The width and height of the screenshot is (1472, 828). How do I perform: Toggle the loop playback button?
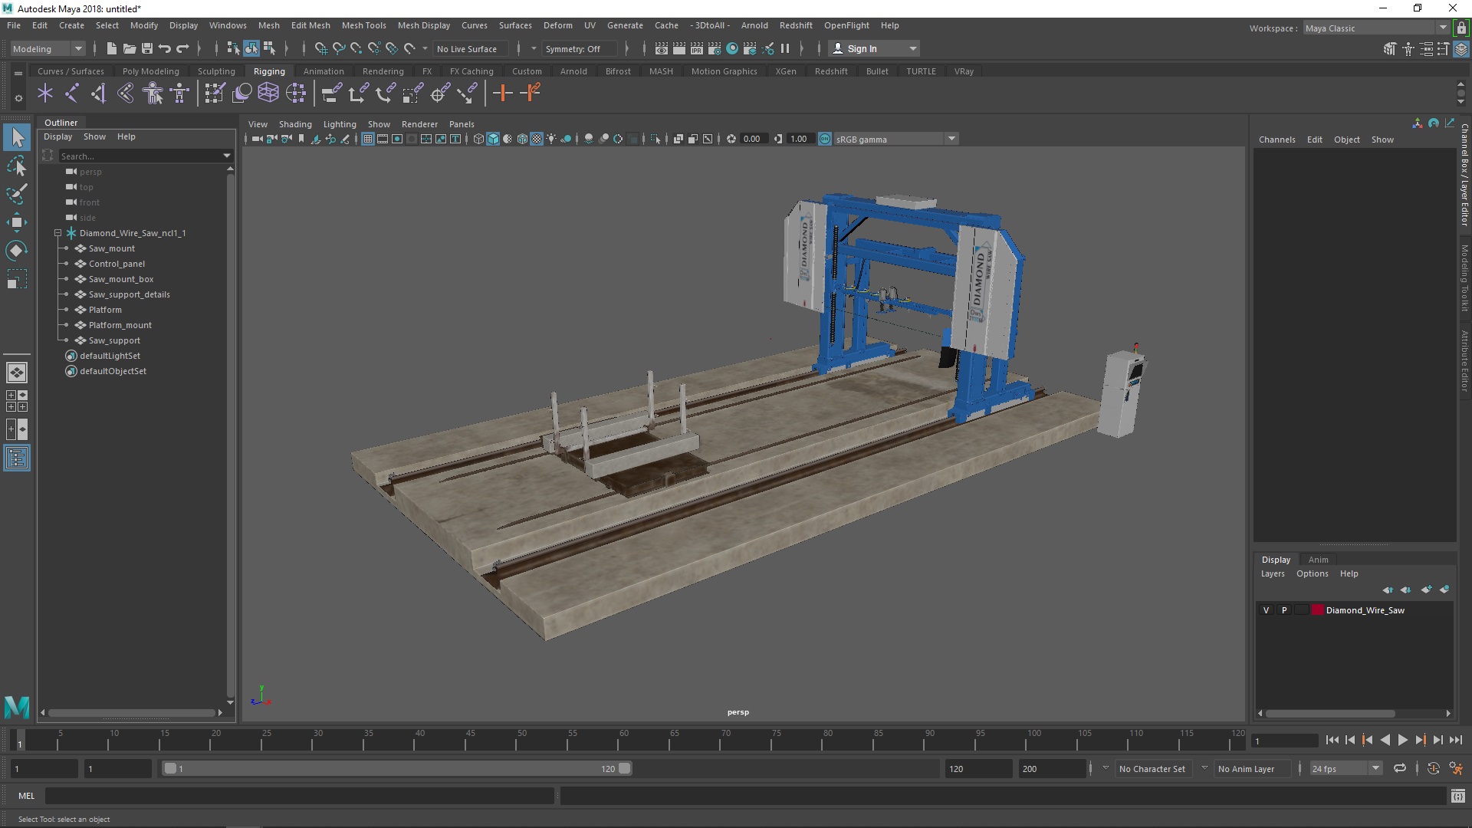pos(1400,768)
